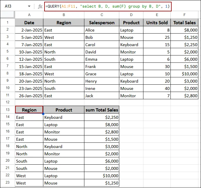The height and width of the screenshot is (188, 201).
Task: Click the Product header cell in row 1
Action: (131, 22)
